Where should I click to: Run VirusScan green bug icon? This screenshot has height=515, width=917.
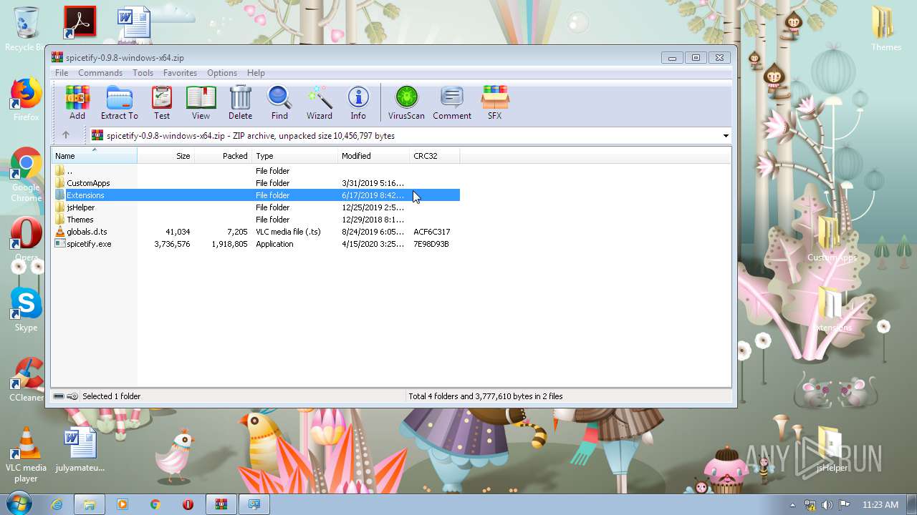(x=406, y=103)
